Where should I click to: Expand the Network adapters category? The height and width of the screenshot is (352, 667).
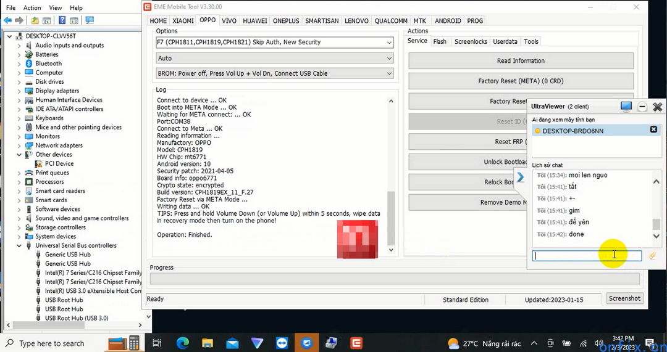(x=19, y=145)
